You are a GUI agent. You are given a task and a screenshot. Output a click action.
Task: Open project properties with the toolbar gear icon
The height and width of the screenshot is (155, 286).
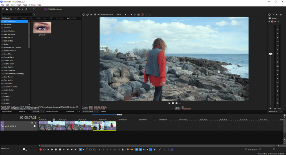click(x=18, y=9)
